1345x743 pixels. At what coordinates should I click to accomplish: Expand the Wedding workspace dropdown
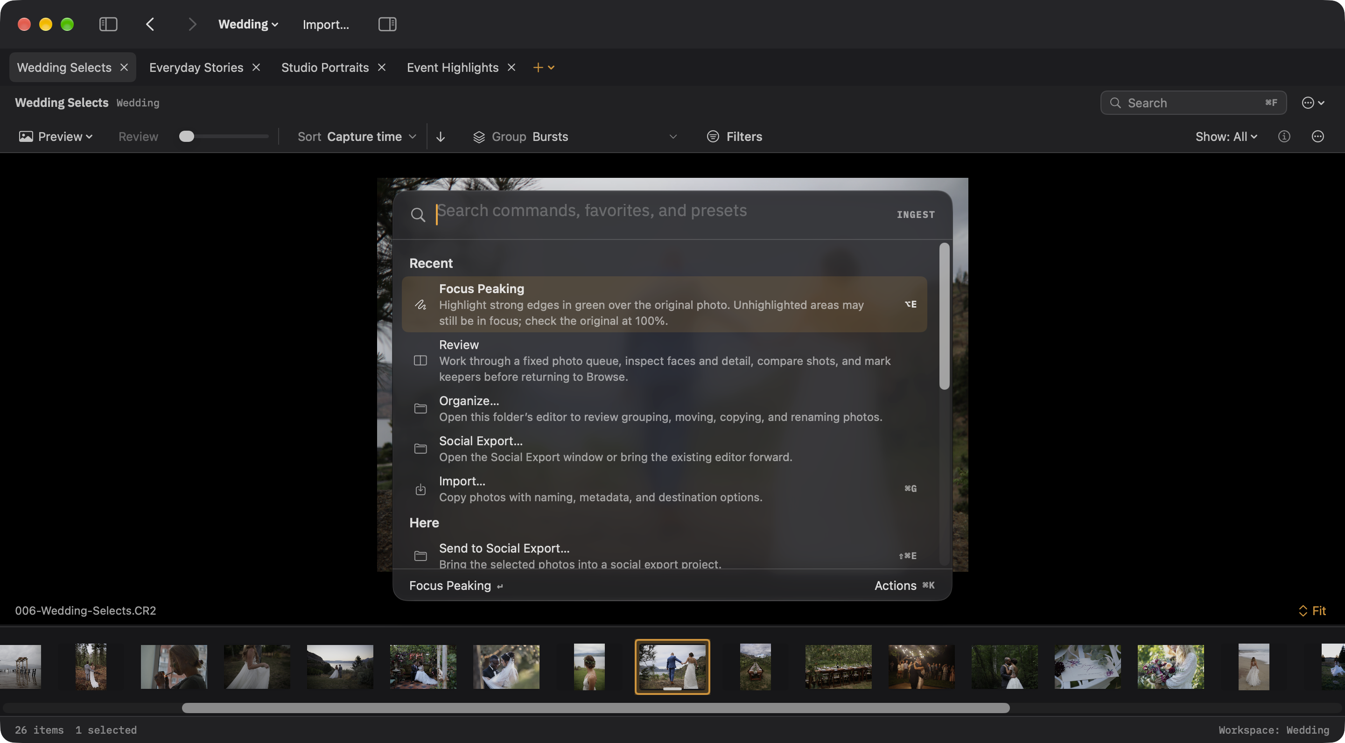(248, 24)
